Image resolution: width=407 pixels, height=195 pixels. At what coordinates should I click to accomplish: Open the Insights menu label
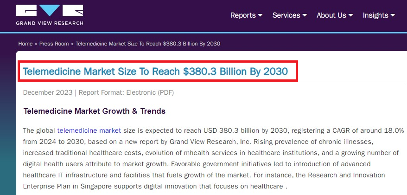[x=375, y=15]
